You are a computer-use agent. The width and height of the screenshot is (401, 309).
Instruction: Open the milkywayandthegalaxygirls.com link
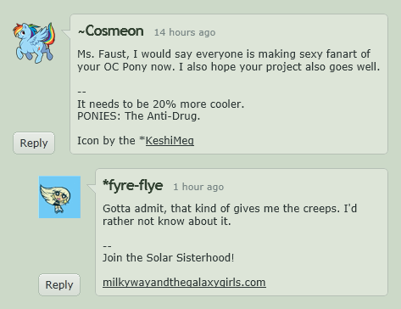[x=184, y=283]
